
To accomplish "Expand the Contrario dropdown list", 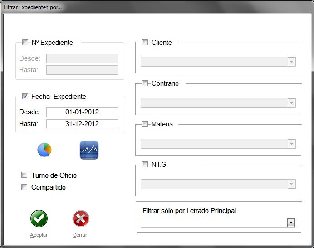I will pos(291,103).
